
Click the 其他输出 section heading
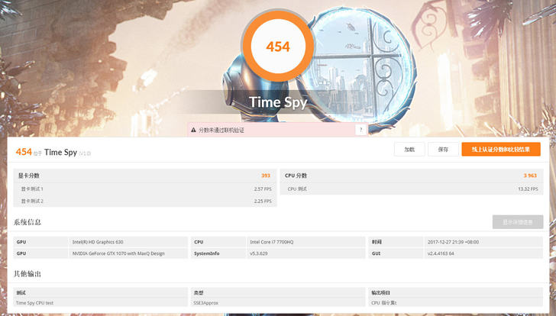(27, 274)
